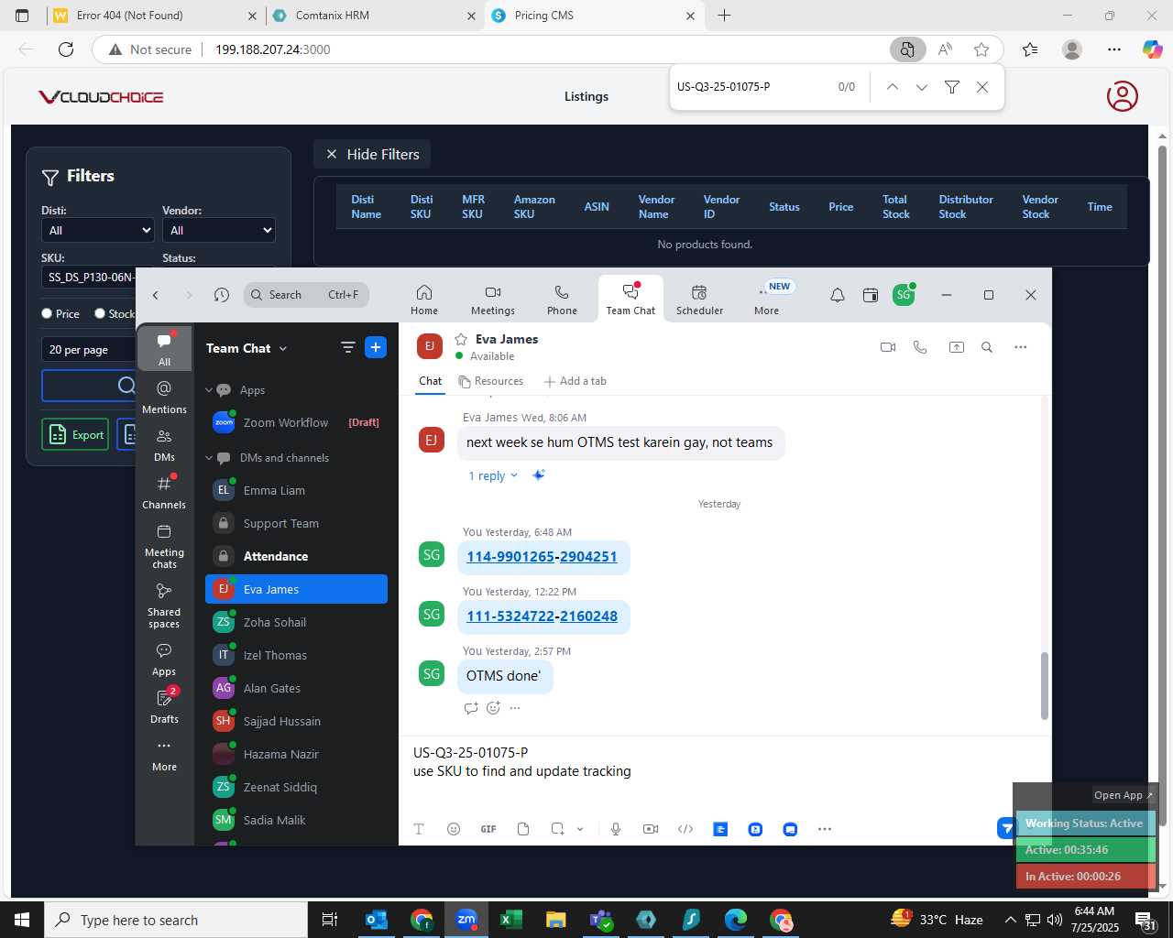This screenshot has height=938, width=1173.
Task: Open the More tab marked NEW
Action: (x=767, y=300)
